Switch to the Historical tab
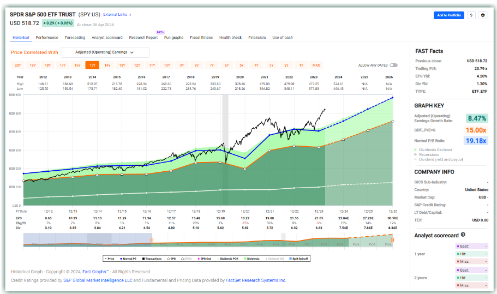This screenshot has height=294, width=497. (x=21, y=38)
